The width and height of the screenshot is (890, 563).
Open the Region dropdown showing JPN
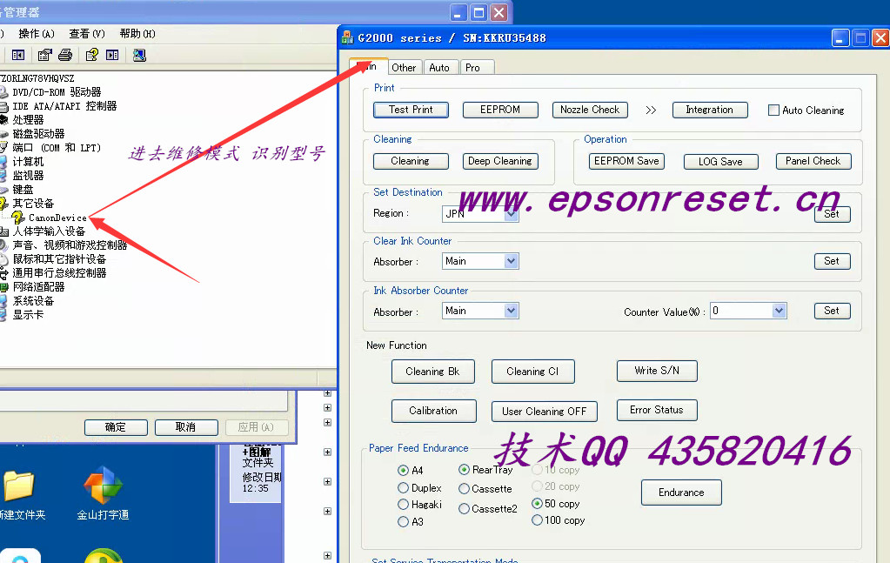pyautogui.click(x=512, y=213)
